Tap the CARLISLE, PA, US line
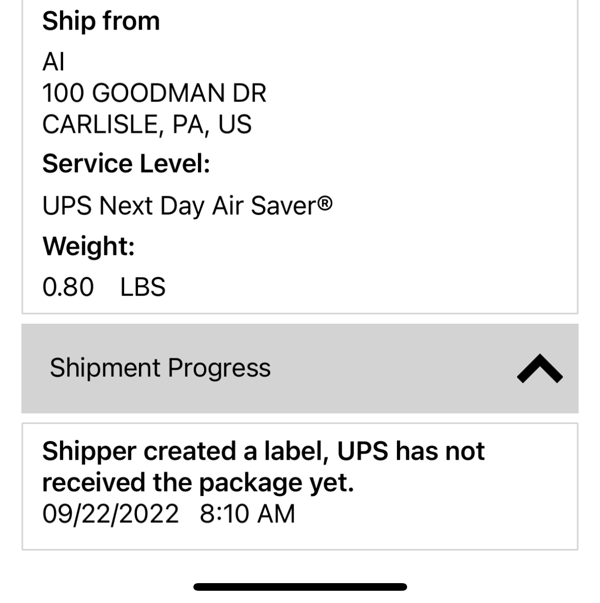The width and height of the screenshot is (600, 603). click(147, 124)
